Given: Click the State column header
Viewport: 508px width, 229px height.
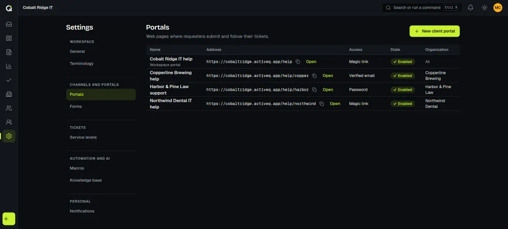Looking at the screenshot, I should 395,50.
